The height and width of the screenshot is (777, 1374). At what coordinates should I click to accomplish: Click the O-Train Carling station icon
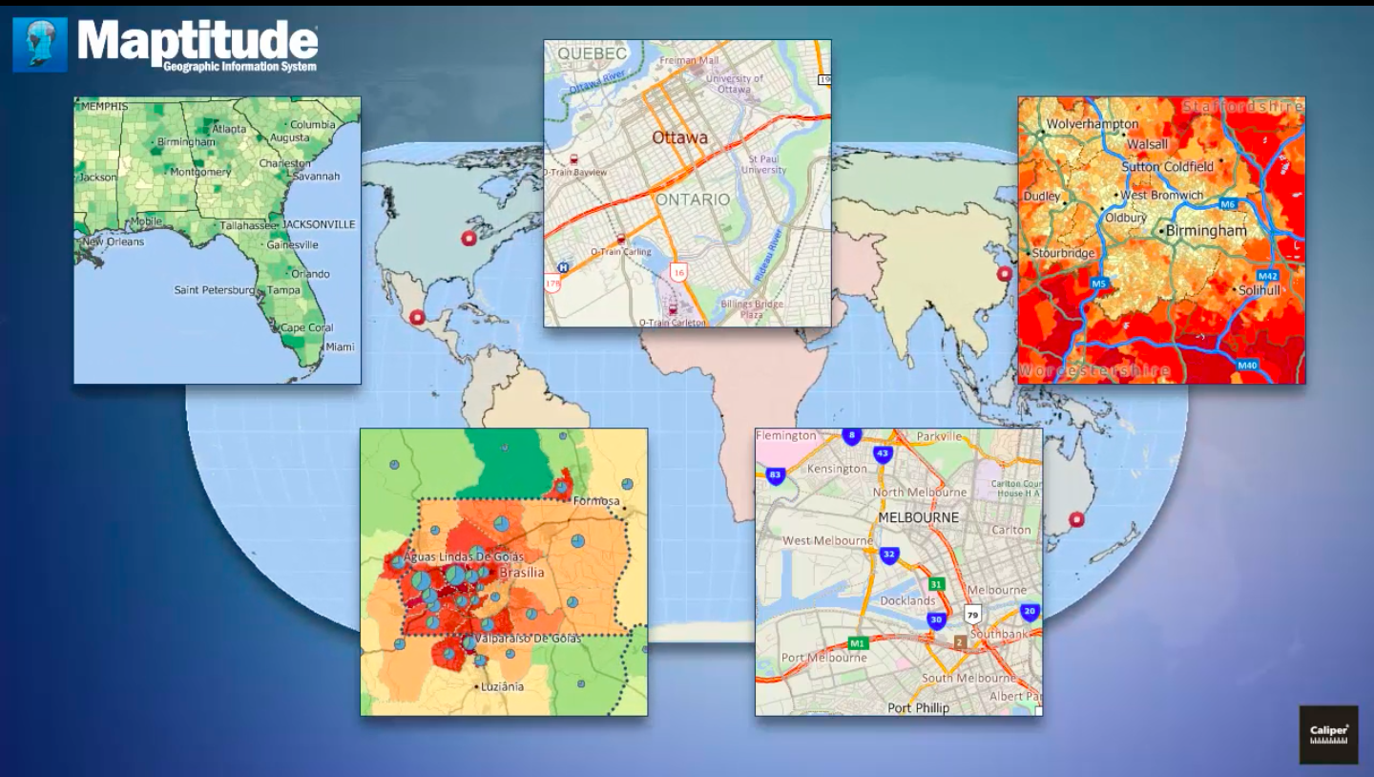[621, 240]
